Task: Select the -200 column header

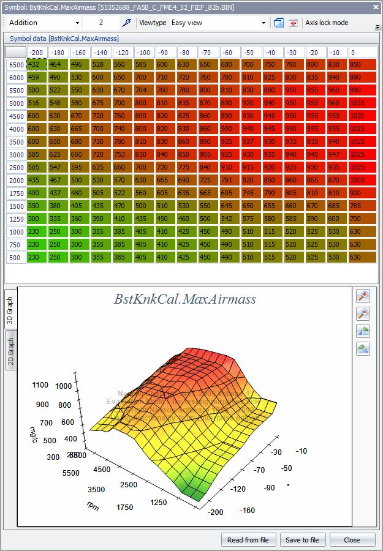Action: (x=37, y=53)
